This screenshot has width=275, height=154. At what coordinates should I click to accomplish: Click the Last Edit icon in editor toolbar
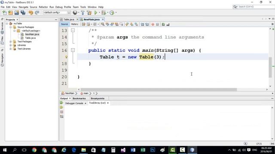click(x=83, y=24)
